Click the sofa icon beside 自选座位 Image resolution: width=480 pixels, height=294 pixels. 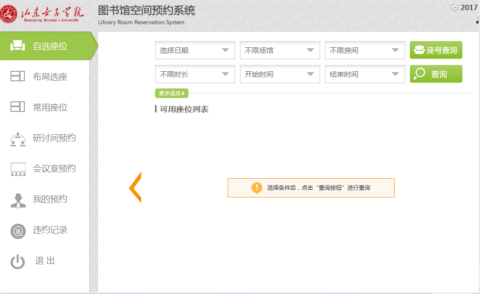pyautogui.click(x=18, y=46)
